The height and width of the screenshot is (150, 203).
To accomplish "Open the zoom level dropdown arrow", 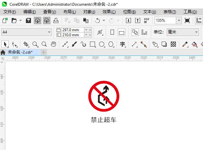I will pos(179,20).
